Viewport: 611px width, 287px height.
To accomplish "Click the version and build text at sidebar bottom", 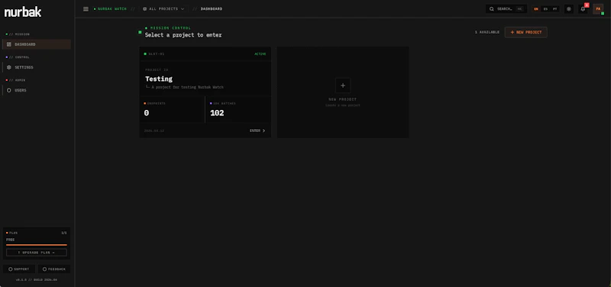I will [37, 280].
